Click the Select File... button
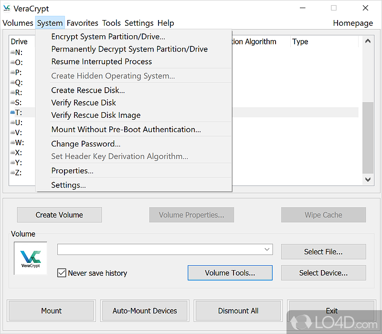Viewport: 382px width, 334px height. [x=323, y=251]
